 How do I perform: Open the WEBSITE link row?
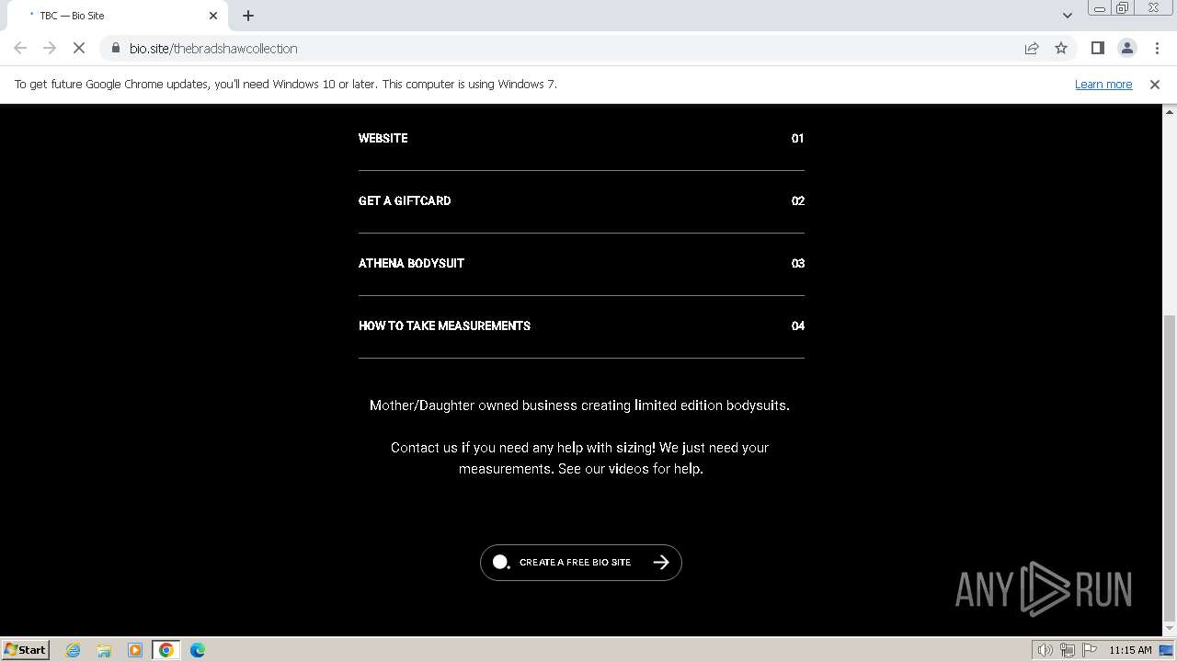click(x=581, y=138)
